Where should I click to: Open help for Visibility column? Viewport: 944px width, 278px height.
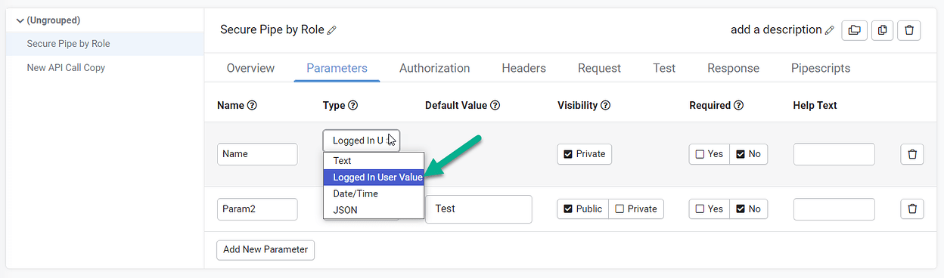605,106
